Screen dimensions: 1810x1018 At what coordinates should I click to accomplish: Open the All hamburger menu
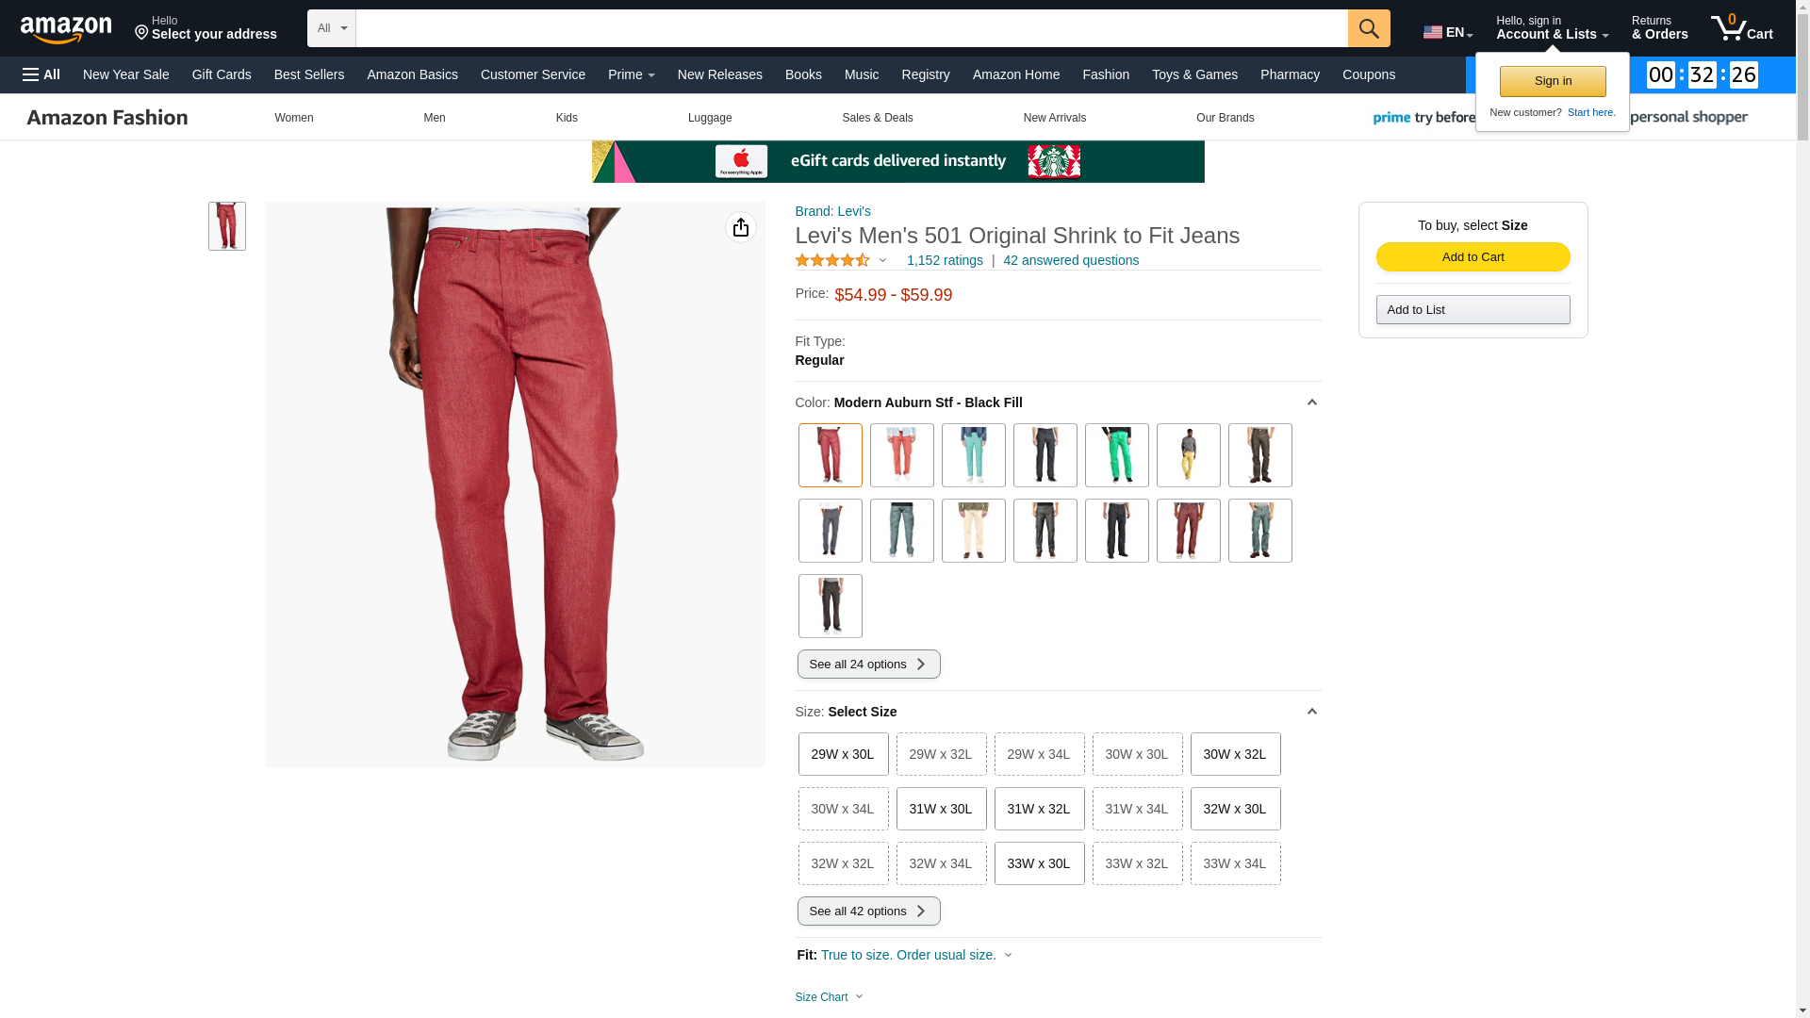pyautogui.click(x=41, y=74)
